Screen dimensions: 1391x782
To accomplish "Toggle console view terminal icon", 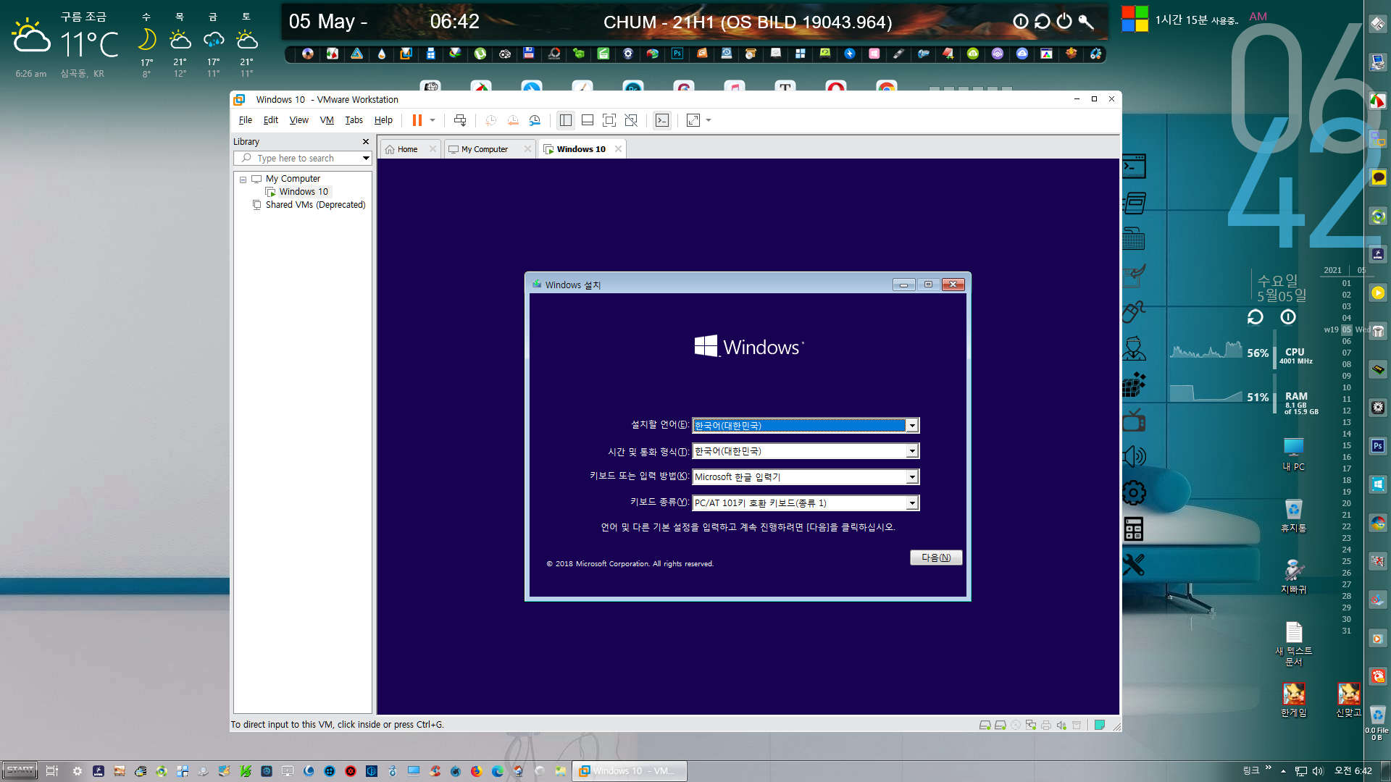I will pyautogui.click(x=662, y=120).
